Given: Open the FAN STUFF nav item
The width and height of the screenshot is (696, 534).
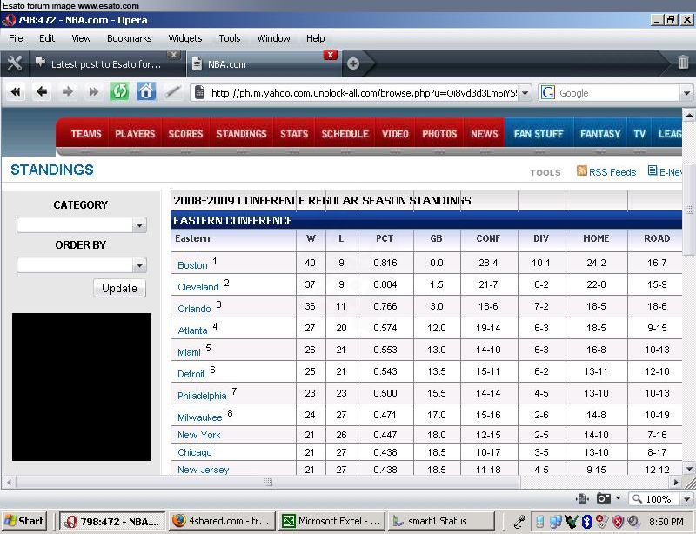Looking at the screenshot, I should 539,134.
